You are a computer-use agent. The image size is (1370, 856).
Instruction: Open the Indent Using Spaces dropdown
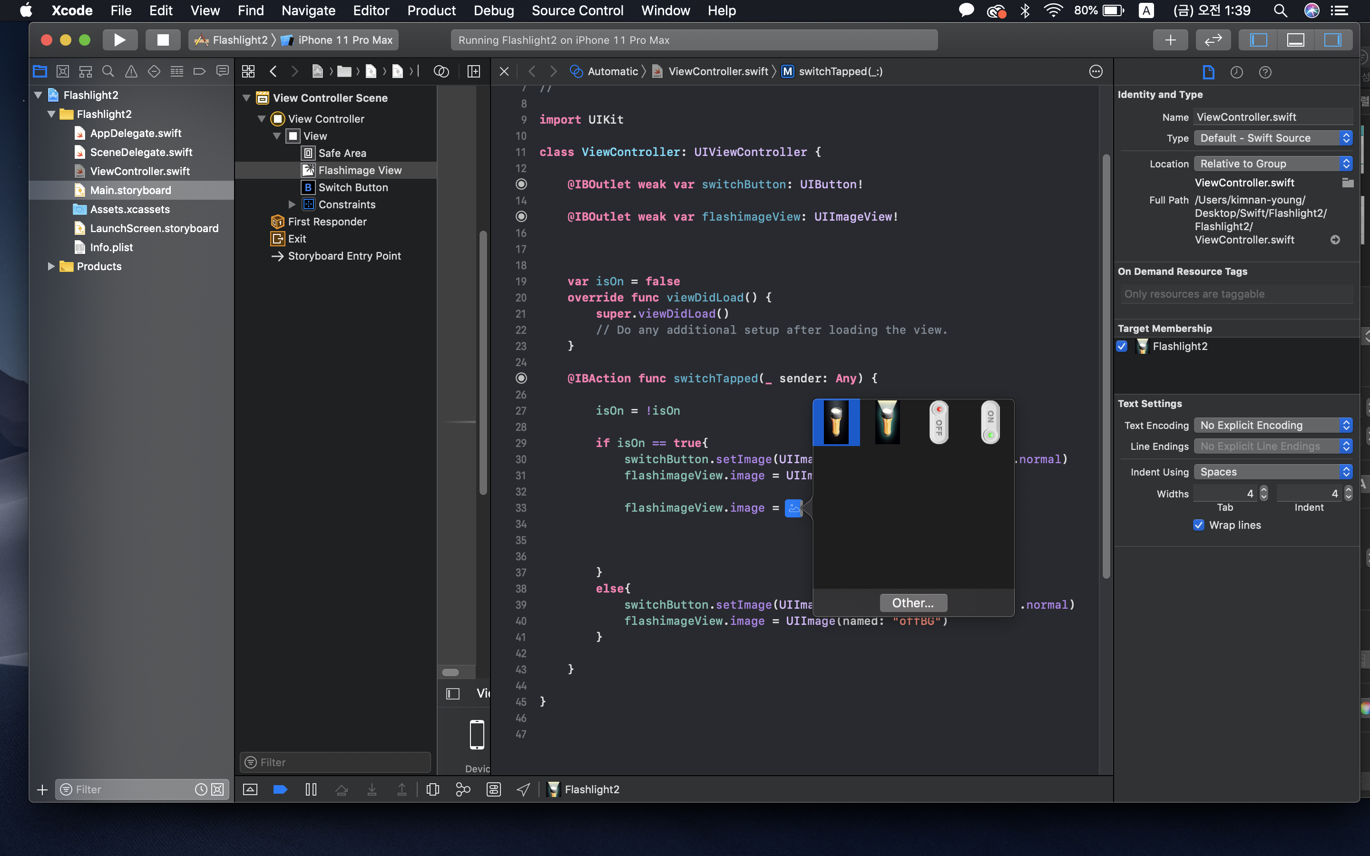click(x=1272, y=472)
